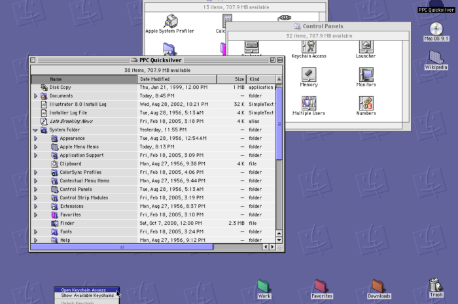Viewport: 458px width, 304px height.
Task: Expand the Control Panels disclosure triangle
Action: point(35,190)
